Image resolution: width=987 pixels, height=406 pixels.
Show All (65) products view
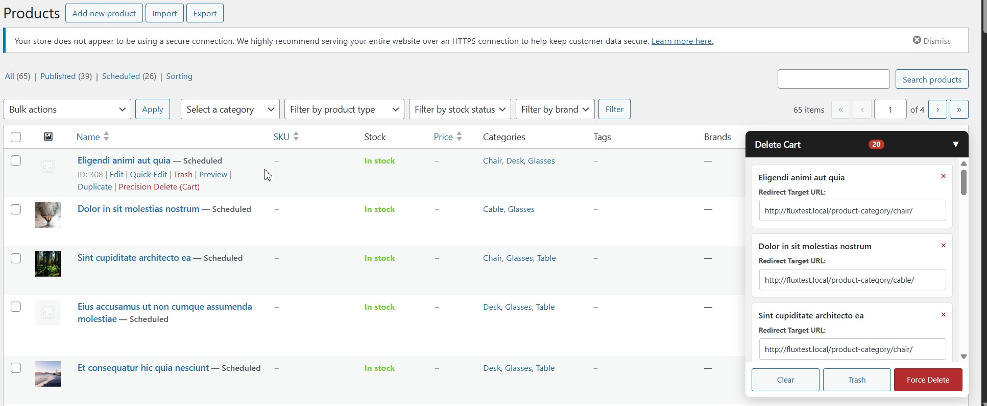coord(17,76)
